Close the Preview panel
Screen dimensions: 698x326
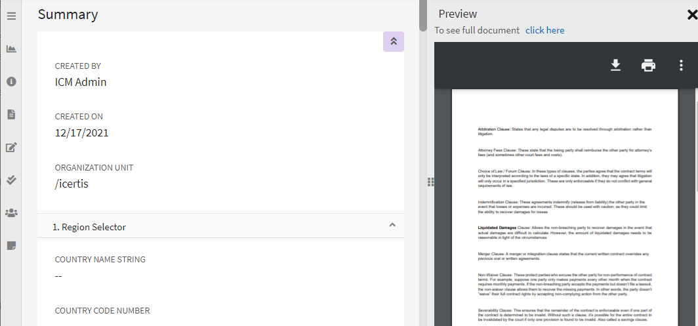[x=691, y=14]
